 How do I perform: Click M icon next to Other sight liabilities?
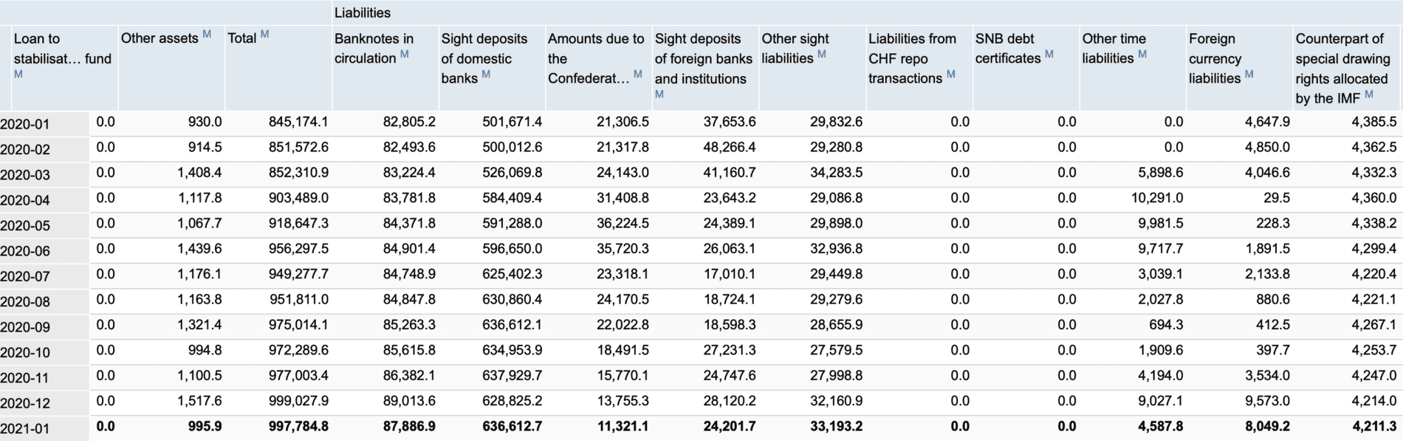coord(822,54)
